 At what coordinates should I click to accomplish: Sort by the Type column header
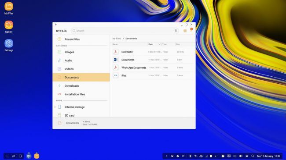(165, 44)
